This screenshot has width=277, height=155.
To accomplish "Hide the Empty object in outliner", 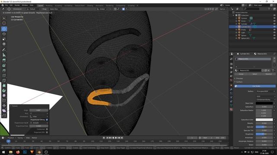I will click(274, 30).
